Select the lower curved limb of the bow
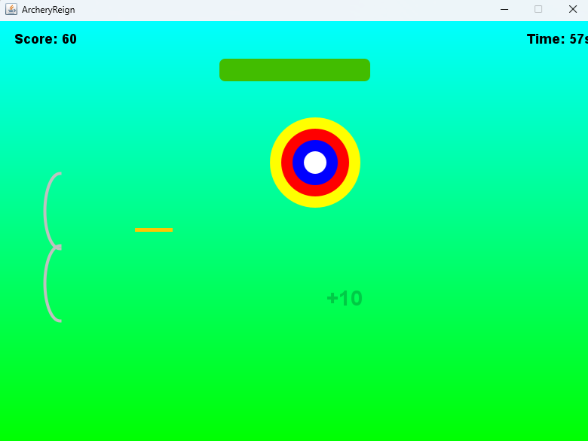 46,286
